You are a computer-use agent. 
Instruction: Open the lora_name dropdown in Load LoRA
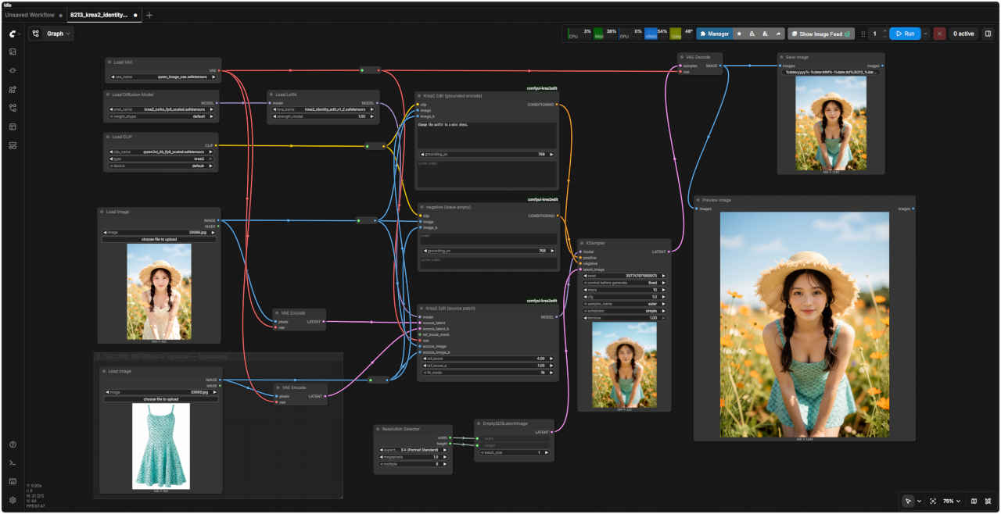click(323, 109)
